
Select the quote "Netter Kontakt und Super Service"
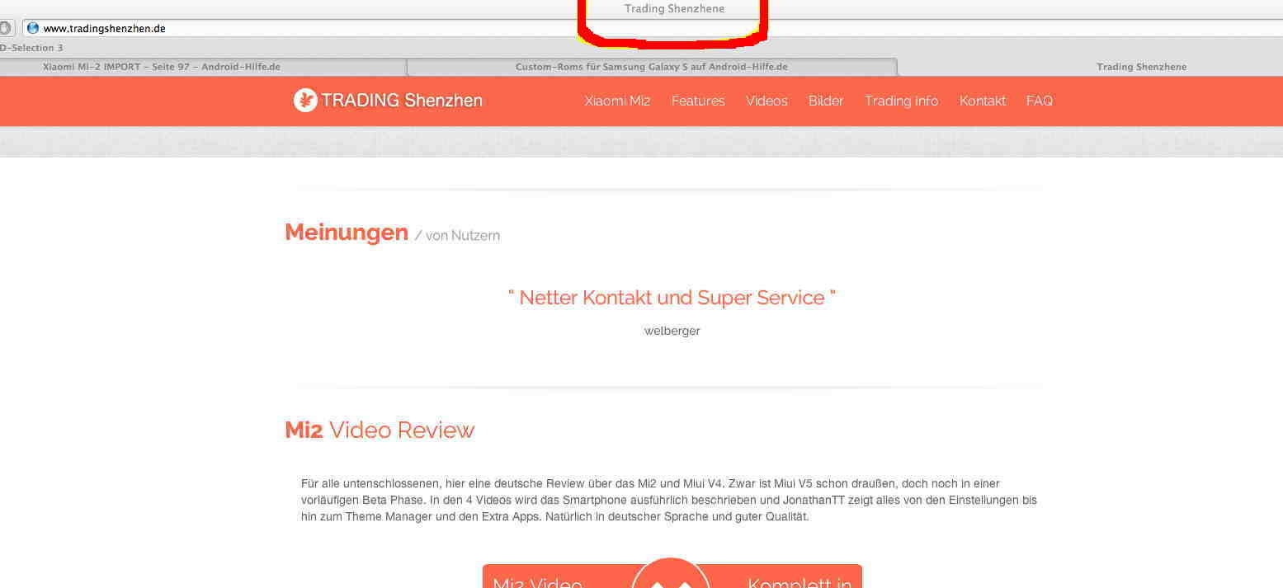click(x=672, y=298)
